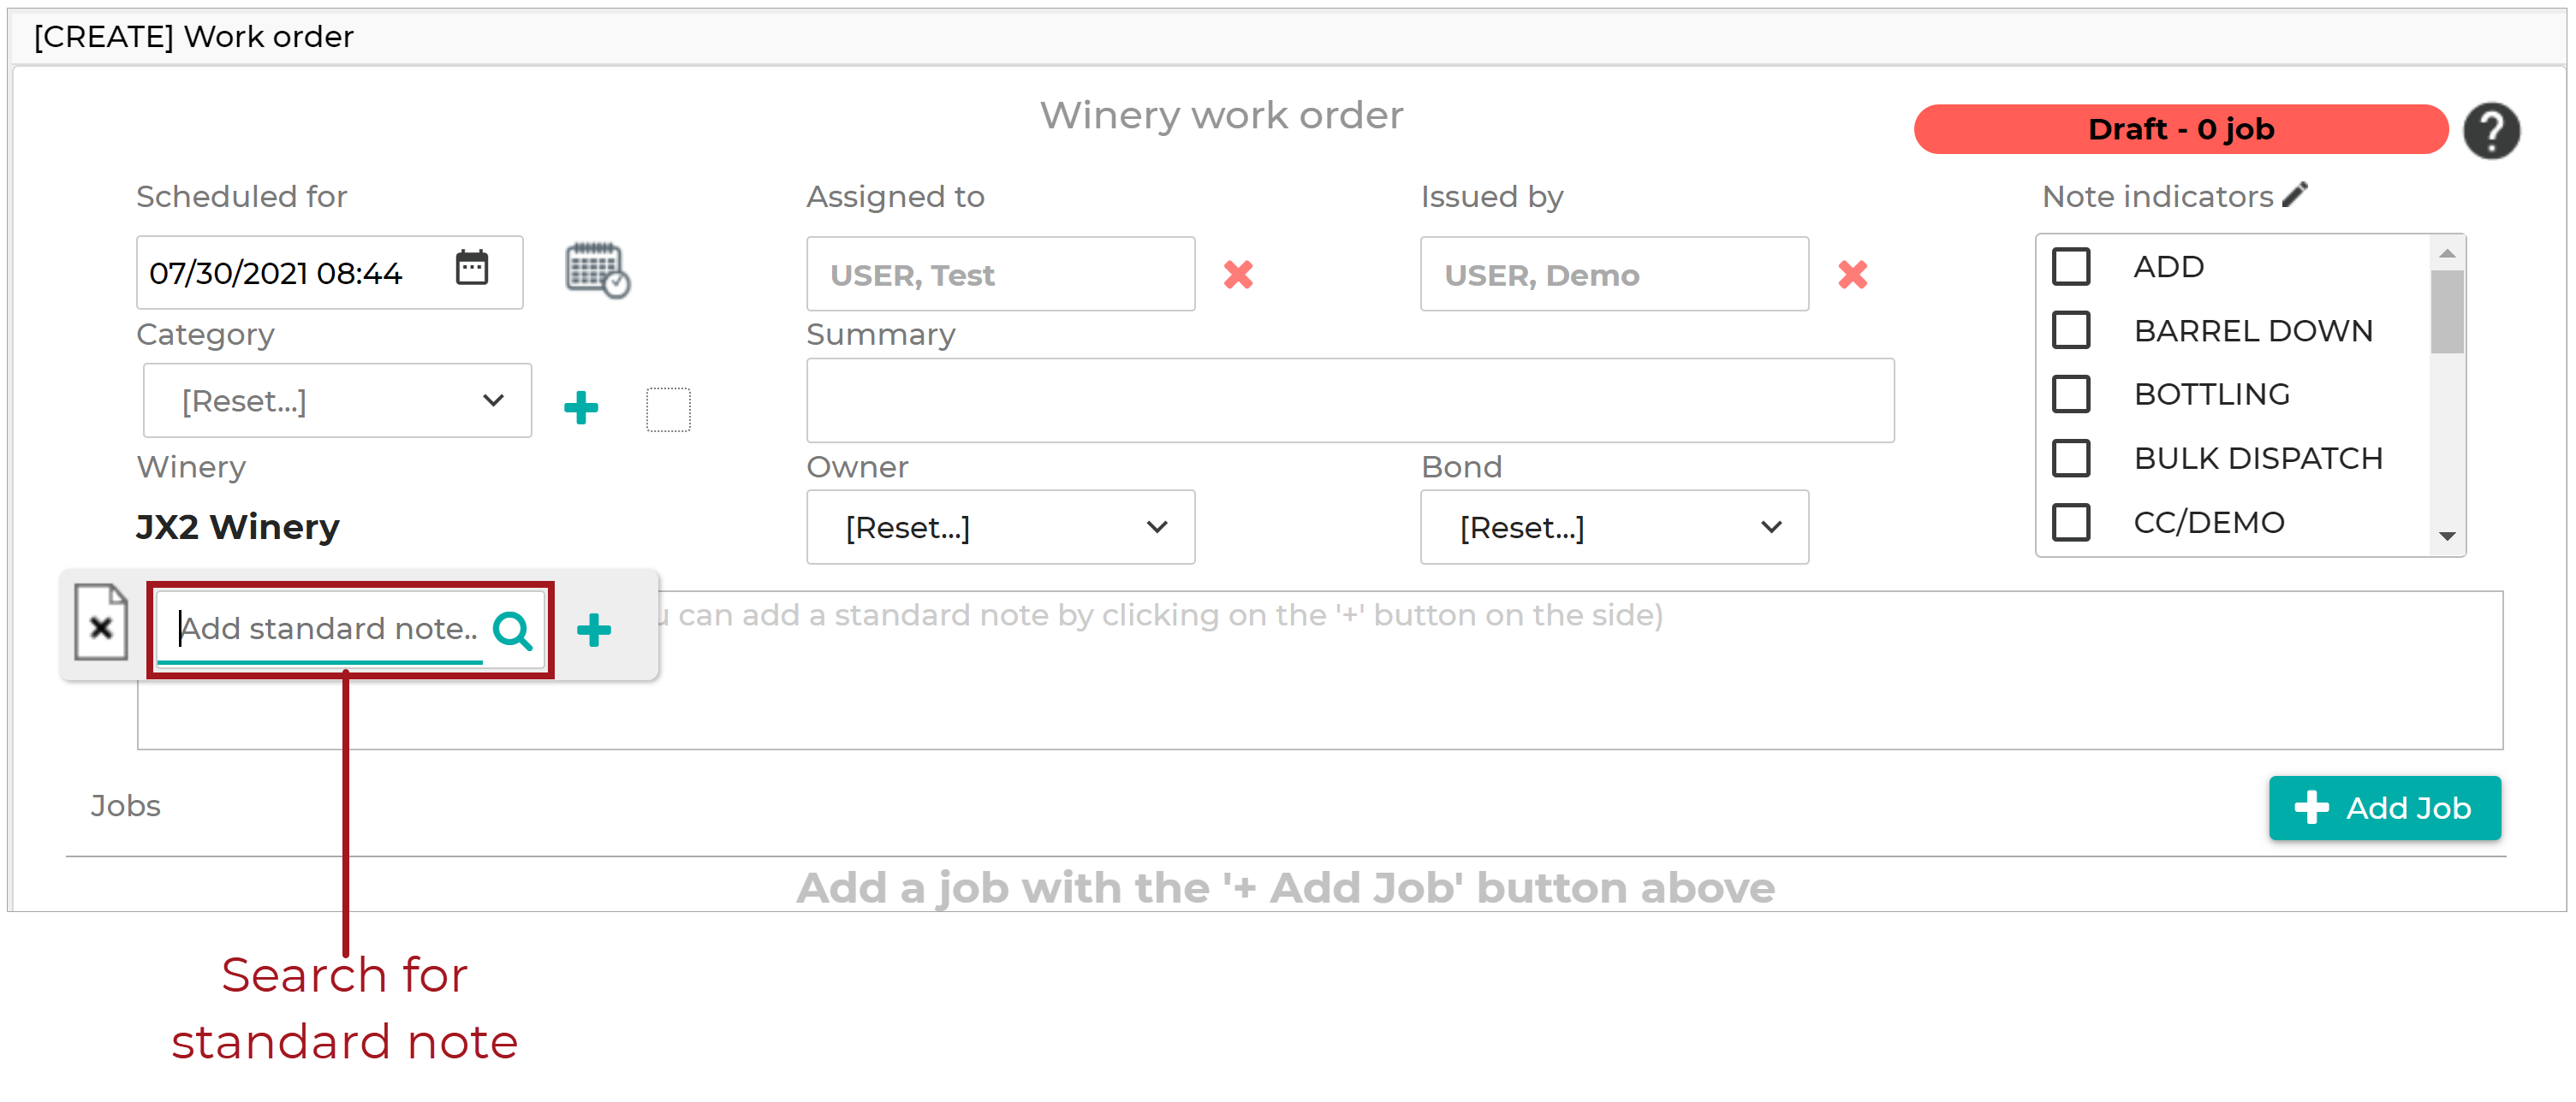Toggle the ADD note indicator checkbox
Screen dimensions: 2576x1102
click(2071, 266)
